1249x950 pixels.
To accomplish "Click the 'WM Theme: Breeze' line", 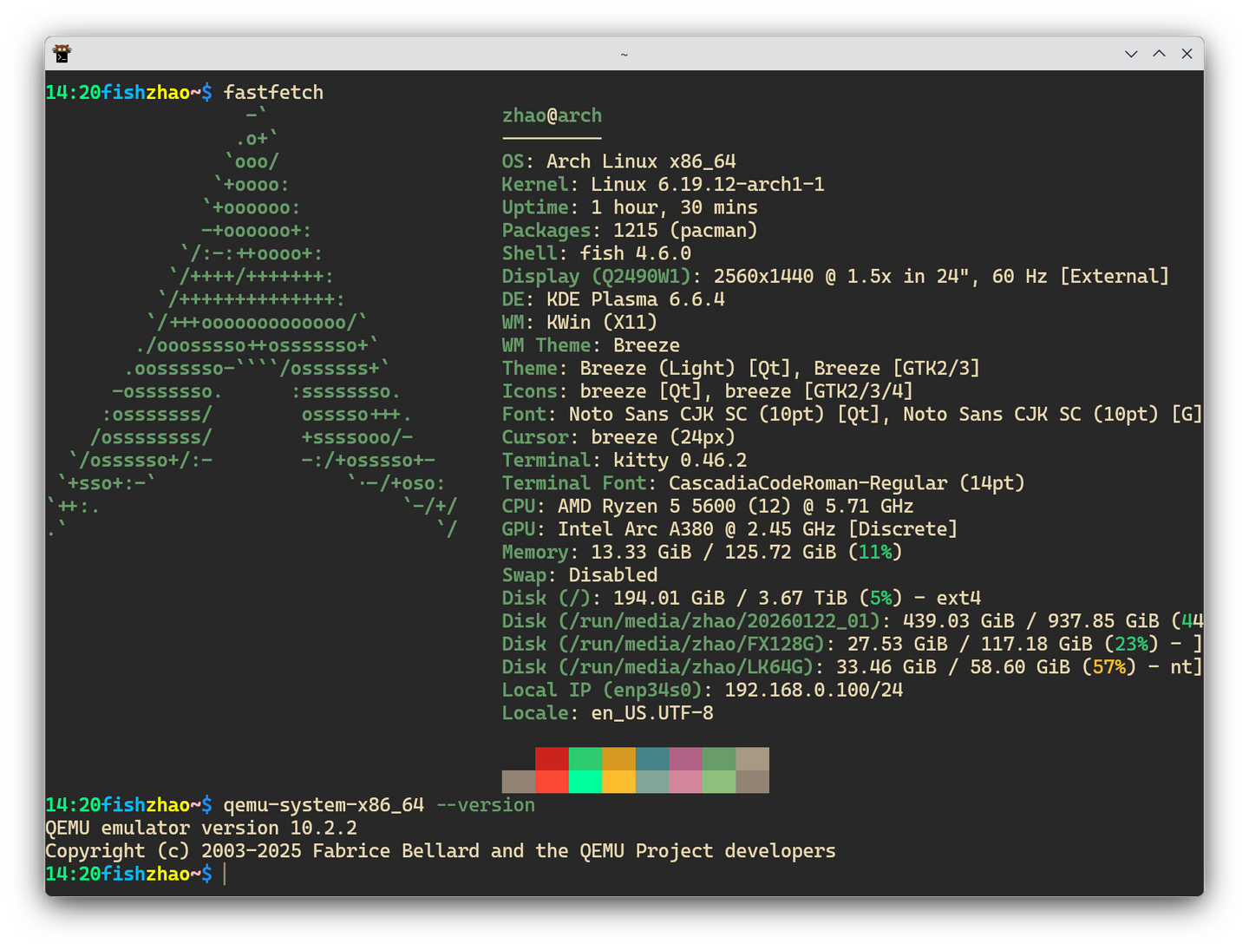I will (x=591, y=345).
